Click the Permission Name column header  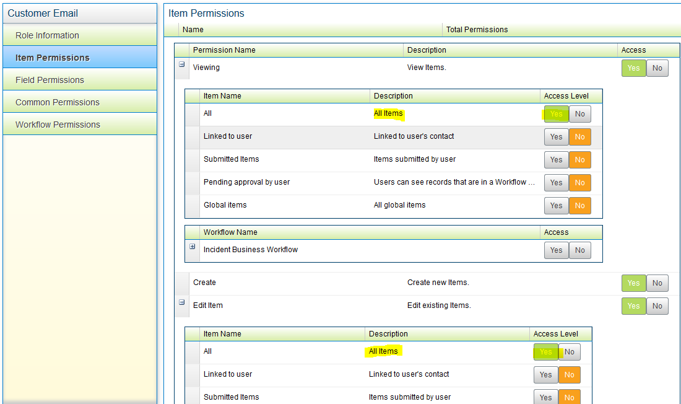(x=224, y=50)
